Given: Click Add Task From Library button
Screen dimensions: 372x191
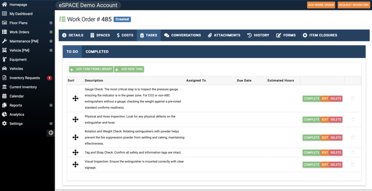Looking at the screenshot, I should coord(91,69).
